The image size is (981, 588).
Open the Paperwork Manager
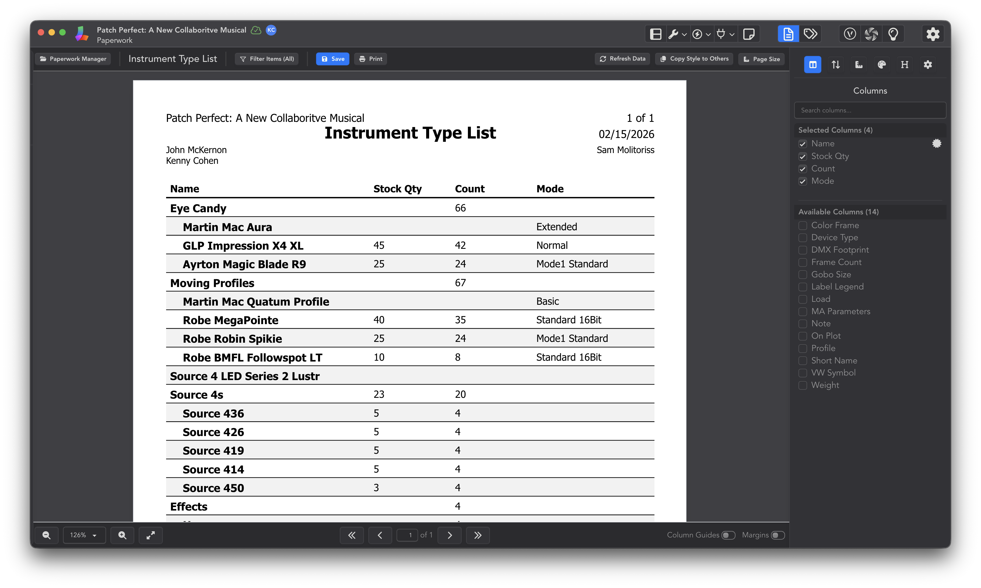(73, 59)
